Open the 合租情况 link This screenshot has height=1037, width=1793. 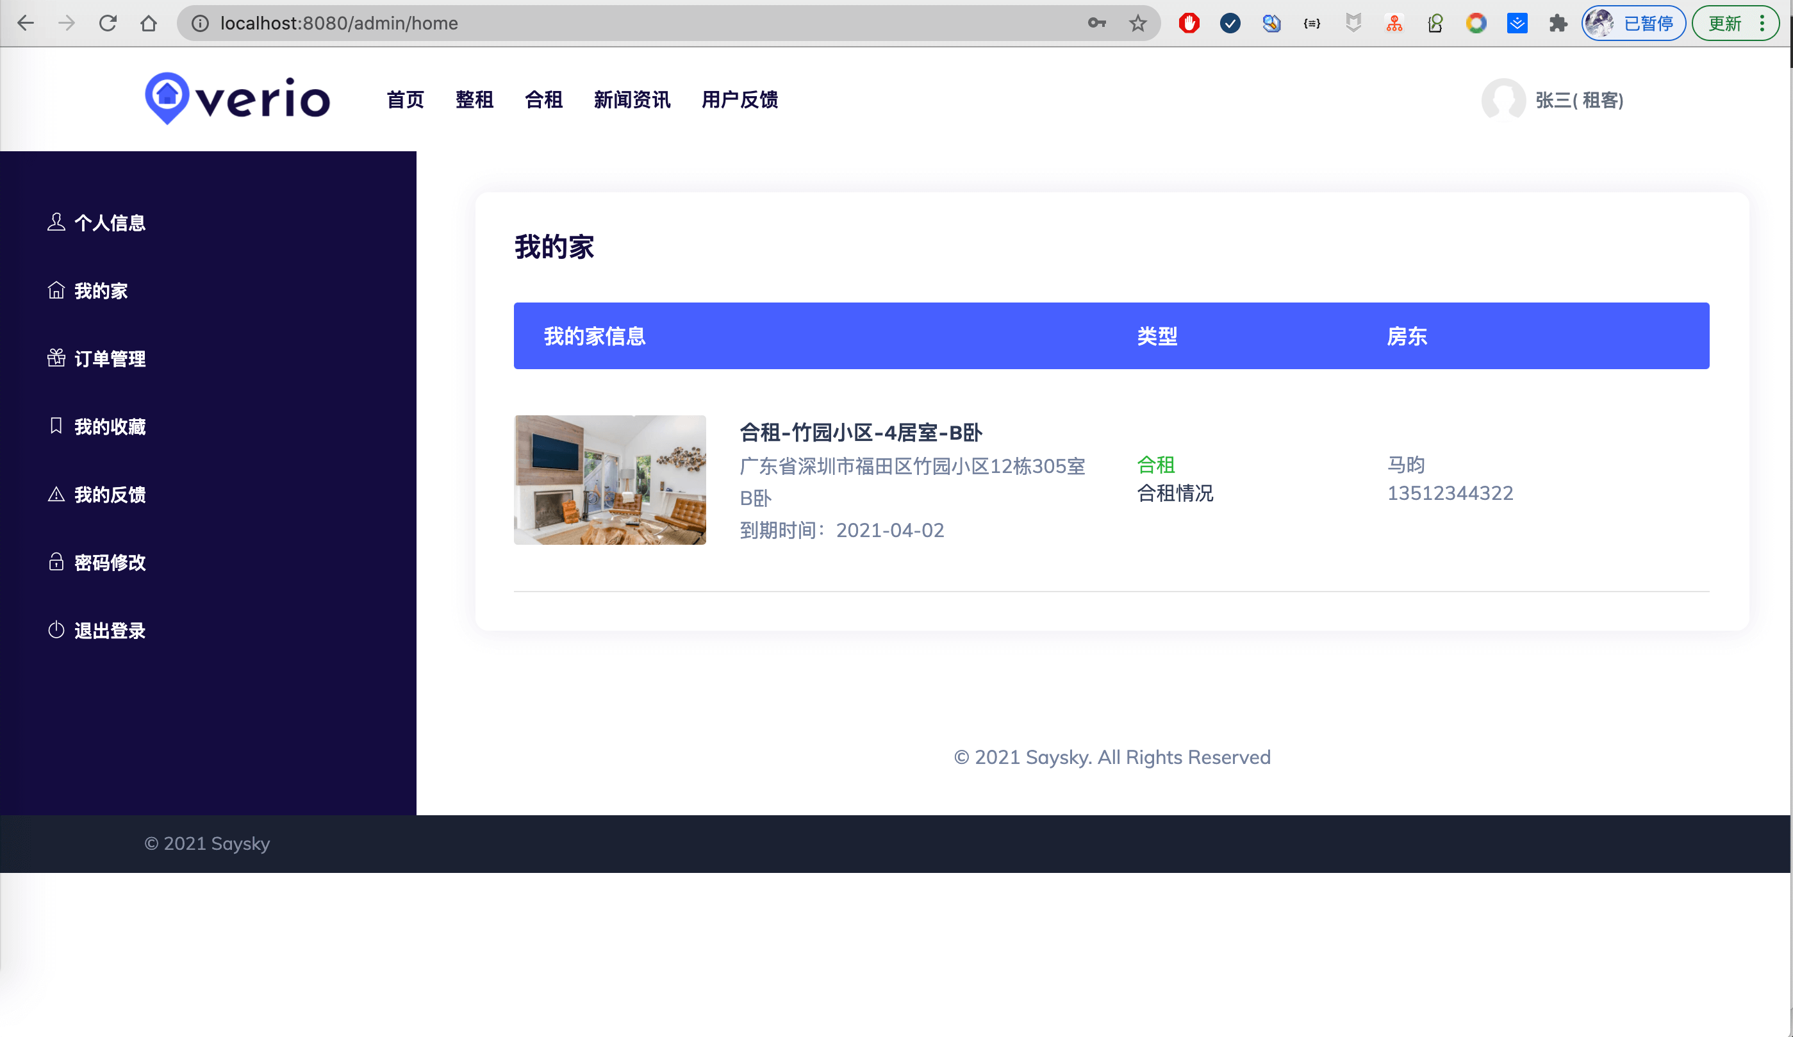point(1175,494)
